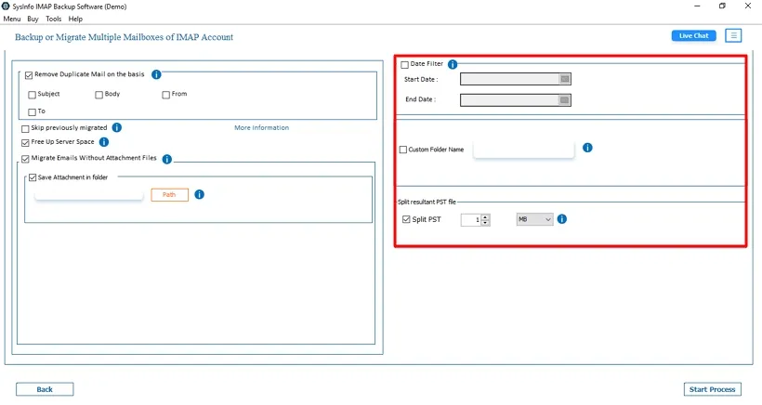Click Split PST size number field

coord(471,220)
